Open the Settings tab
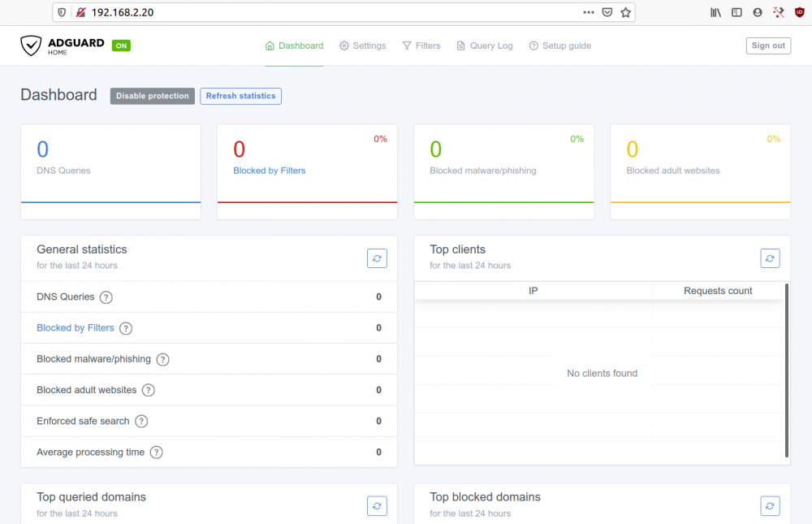This screenshot has height=524, width=812. 362,45
